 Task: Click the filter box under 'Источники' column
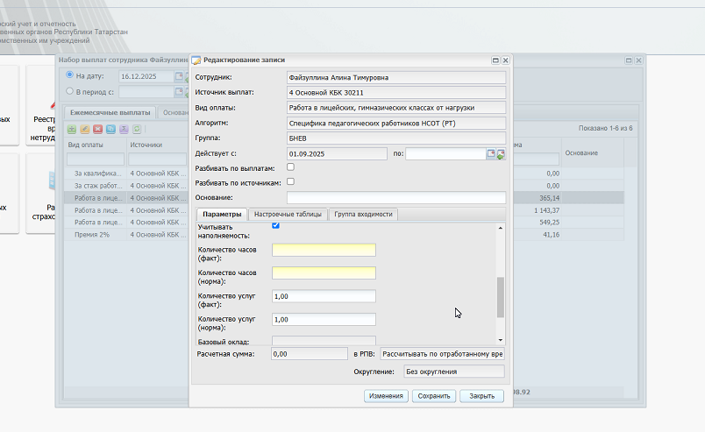[157, 159]
